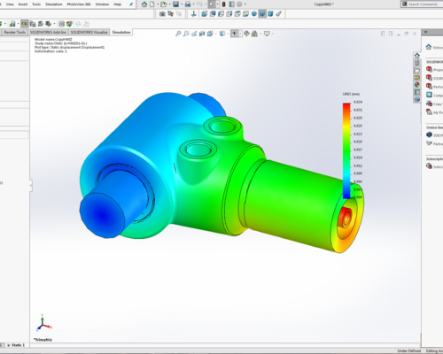The height and width of the screenshot is (354, 443).
Task: Click the Rebuild traffic light icon
Action: 224,4
